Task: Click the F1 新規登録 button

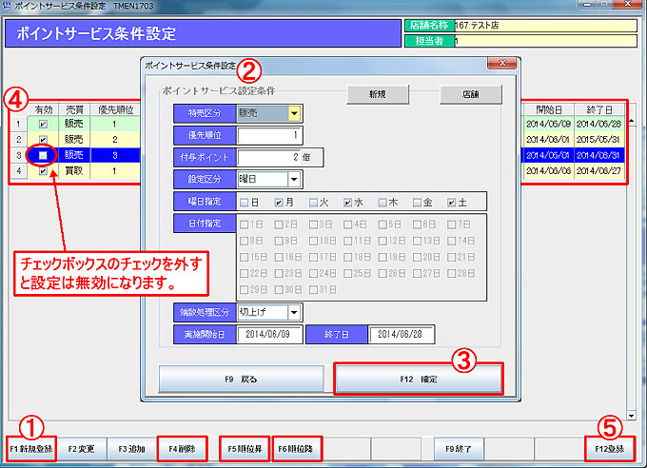Action: pos(31,449)
